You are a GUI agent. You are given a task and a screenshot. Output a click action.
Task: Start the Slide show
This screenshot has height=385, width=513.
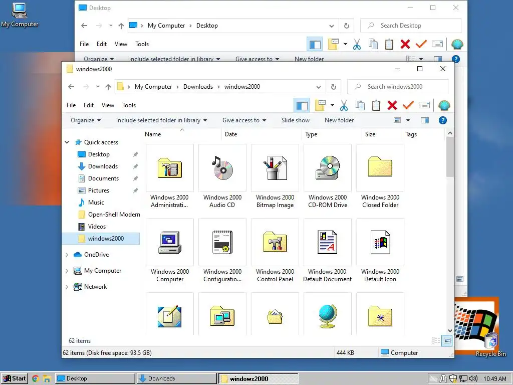tap(296, 120)
